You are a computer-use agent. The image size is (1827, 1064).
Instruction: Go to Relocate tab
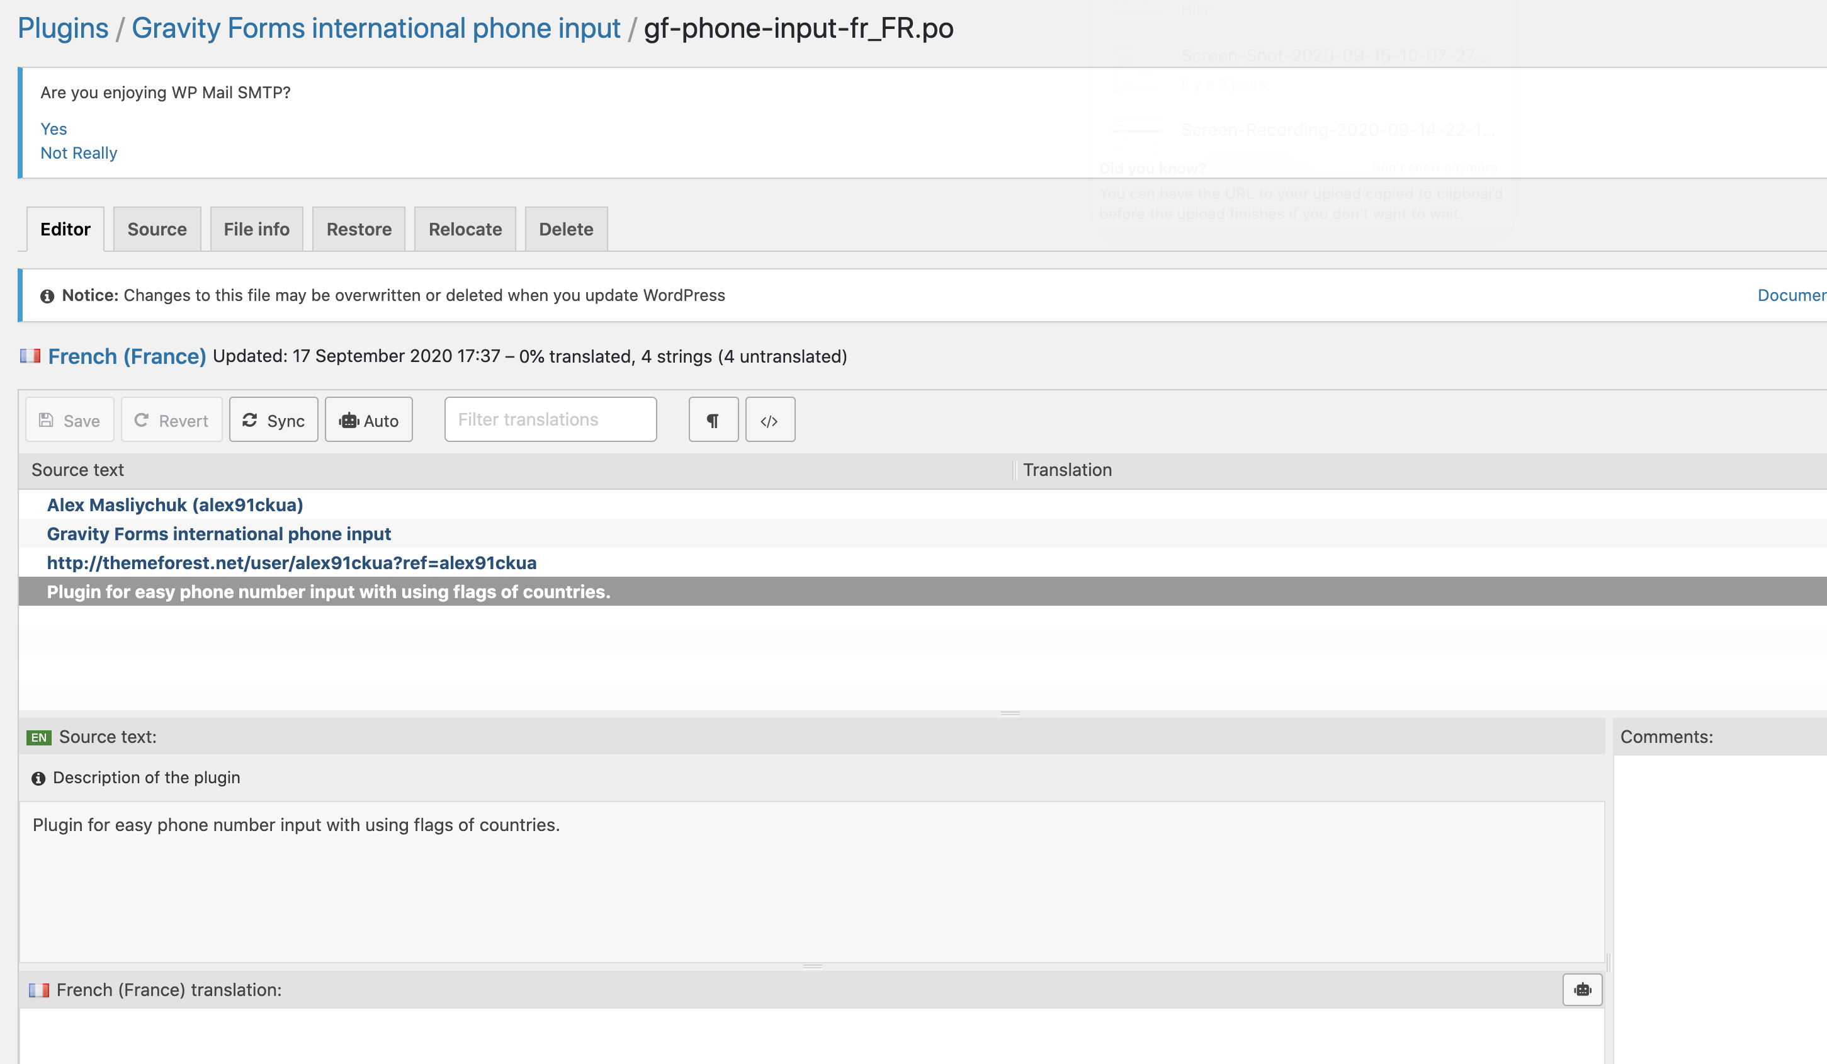pos(465,229)
